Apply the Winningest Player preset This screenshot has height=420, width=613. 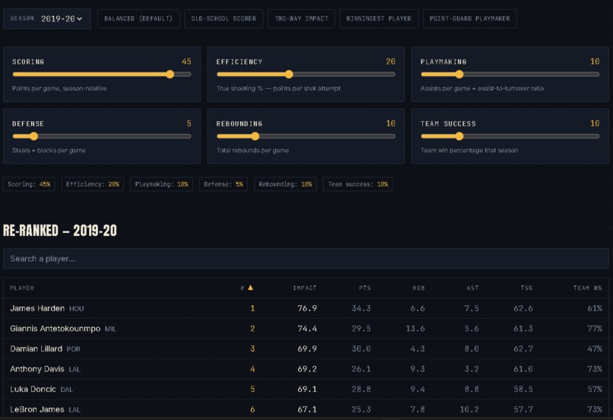(x=379, y=18)
